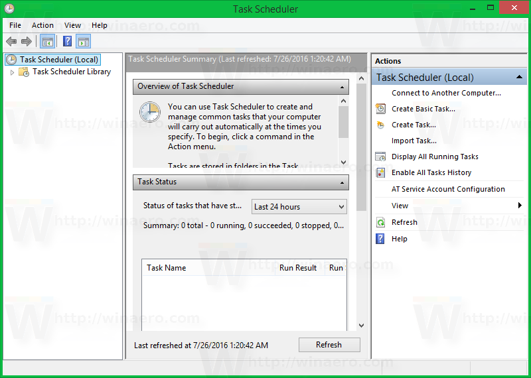The height and width of the screenshot is (378, 531).
Task: Open the Help menu in menu bar
Action: tap(99, 25)
